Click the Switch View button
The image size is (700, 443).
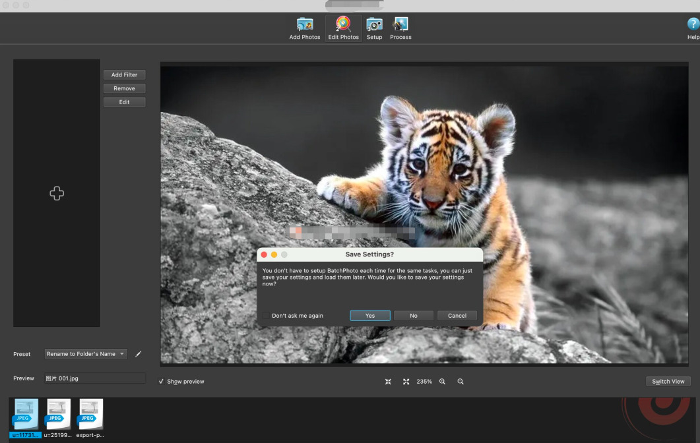tap(668, 382)
